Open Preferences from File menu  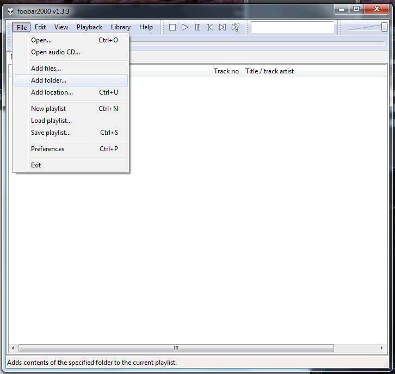click(x=71, y=149)
